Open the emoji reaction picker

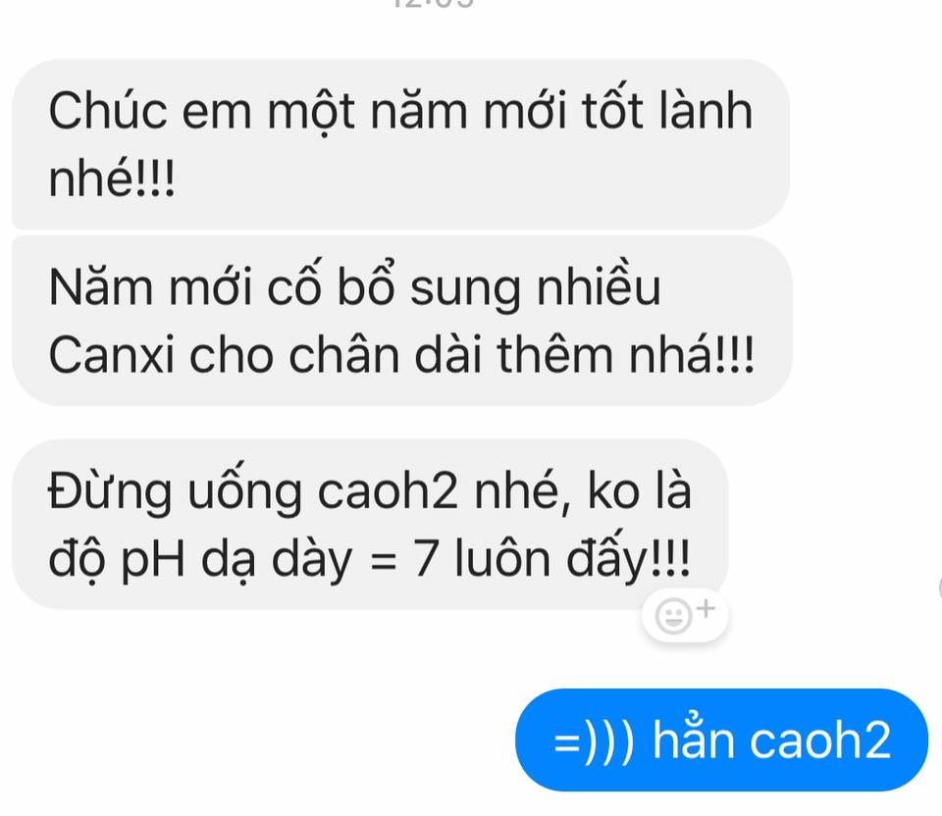click(684, 616)
